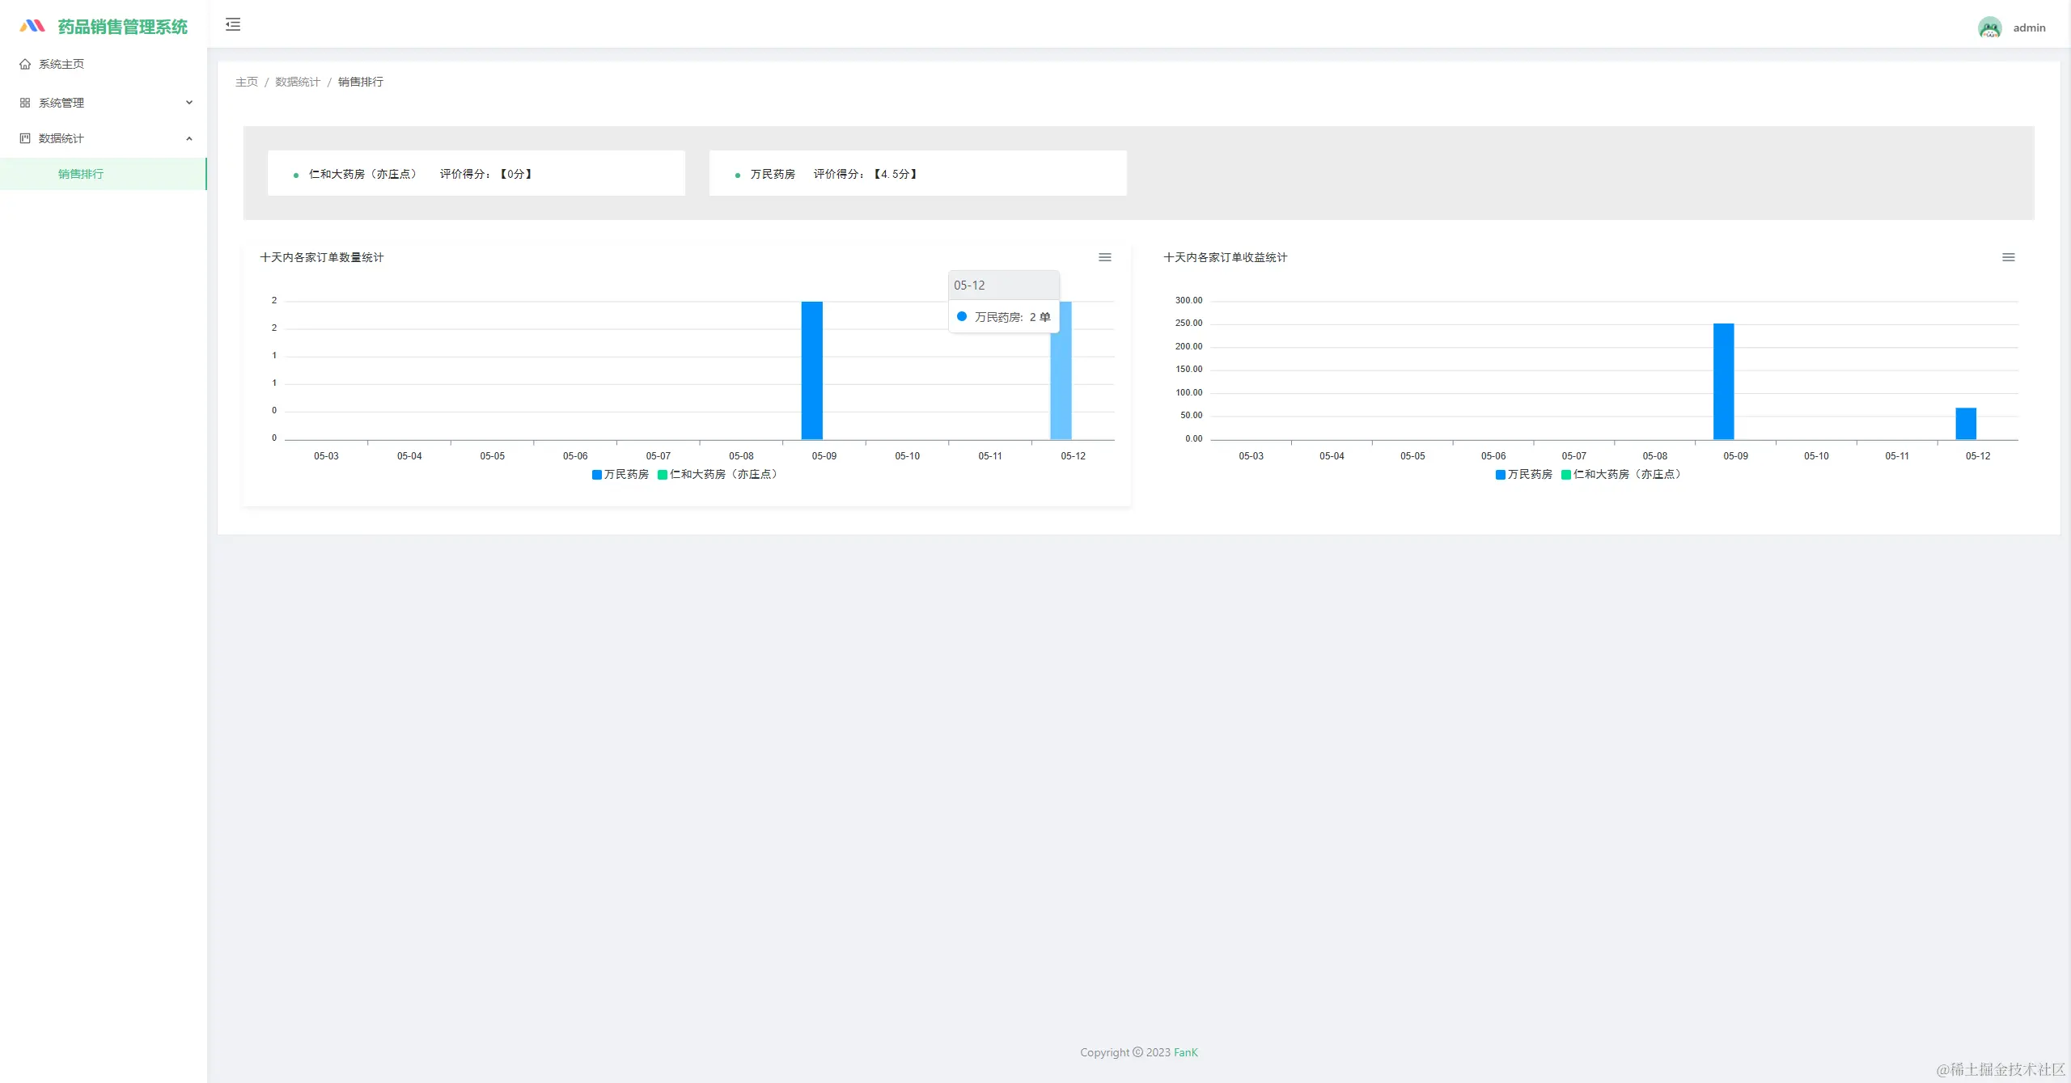Click the 仁和大药房 green legend swatch in revenue chart
Viewport: 2071px width, 1083px height.
[x=1566, y=475]
